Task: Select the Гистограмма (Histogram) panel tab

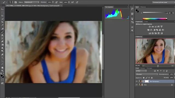Action: click(109, 7)
